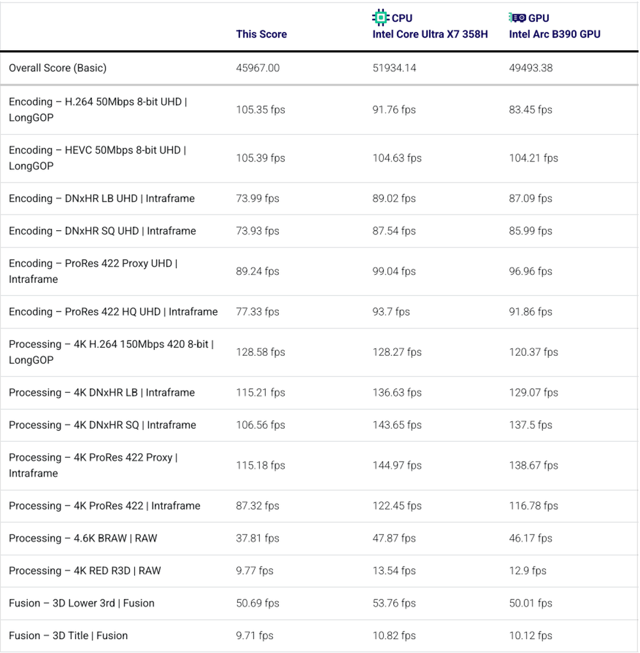Click the Encoding ProRes 422 HQ UHD row
Image resolution: width=640 pixels, height=653 pixels.
pyautogui.click(x=113, y=312)
